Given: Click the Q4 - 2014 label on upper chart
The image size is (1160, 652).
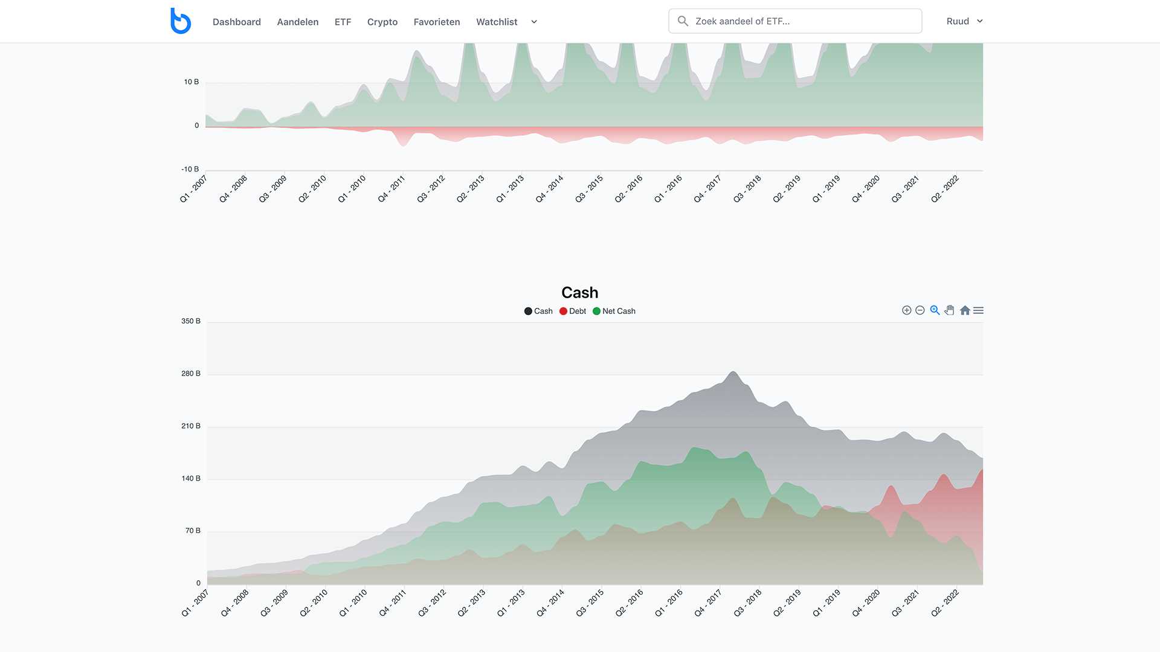Looking at the screenshot, I should tap(550, 189).
